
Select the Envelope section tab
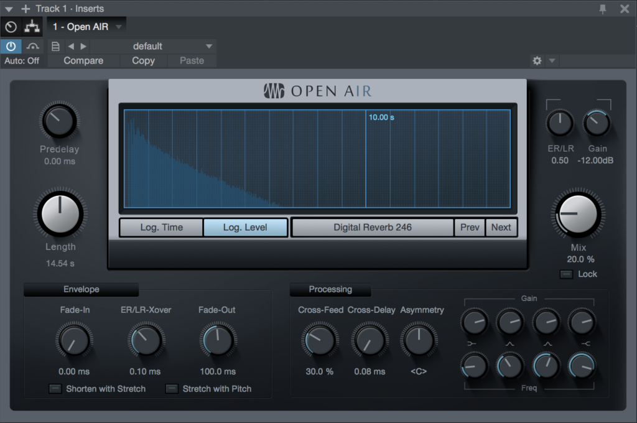81,289
